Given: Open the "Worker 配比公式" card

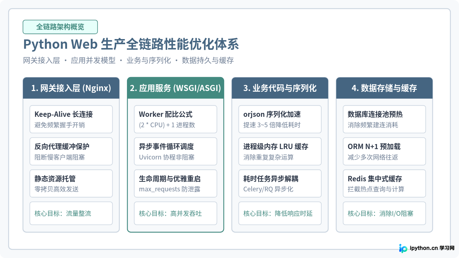Looking at the screenshot, I should coord(175,119).
